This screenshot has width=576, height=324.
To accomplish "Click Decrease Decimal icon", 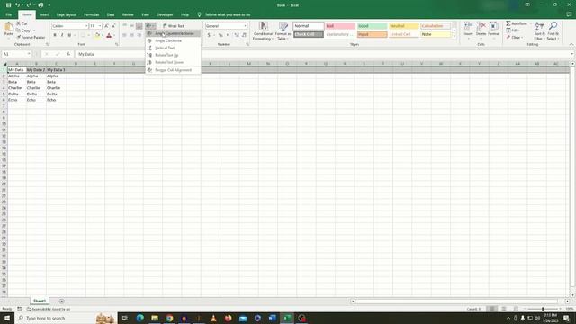I will [x=244, y=35].
